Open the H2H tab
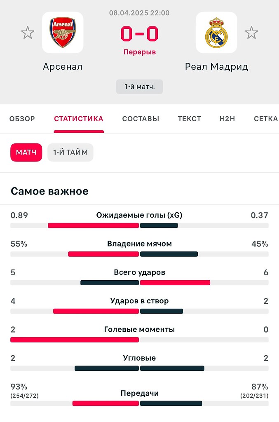 point(227,119)
